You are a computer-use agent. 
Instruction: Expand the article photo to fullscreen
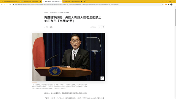[102, 78]
